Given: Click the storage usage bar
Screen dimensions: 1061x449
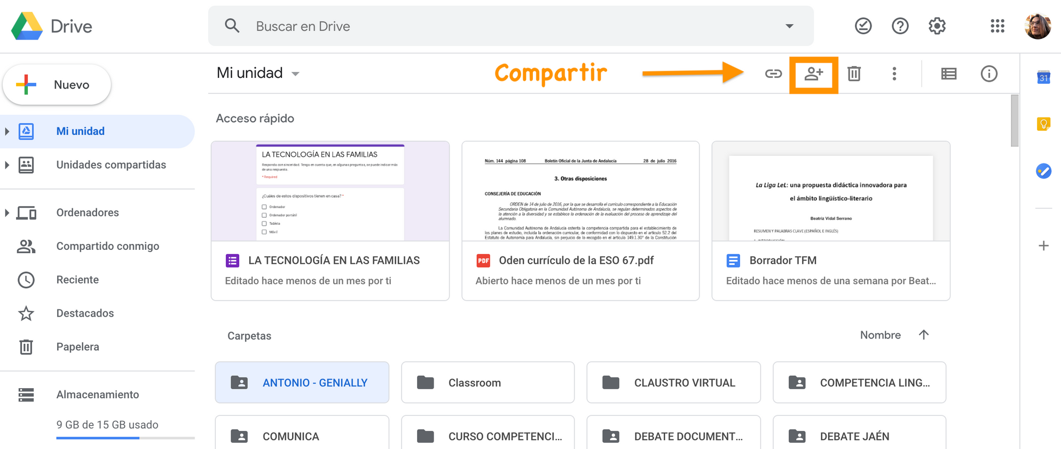Looking at the screenshot, I should click(x=125, y=438).
